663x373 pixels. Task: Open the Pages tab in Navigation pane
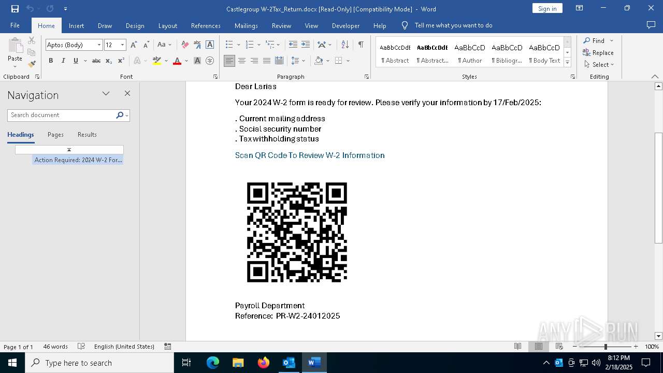[55, 135]
